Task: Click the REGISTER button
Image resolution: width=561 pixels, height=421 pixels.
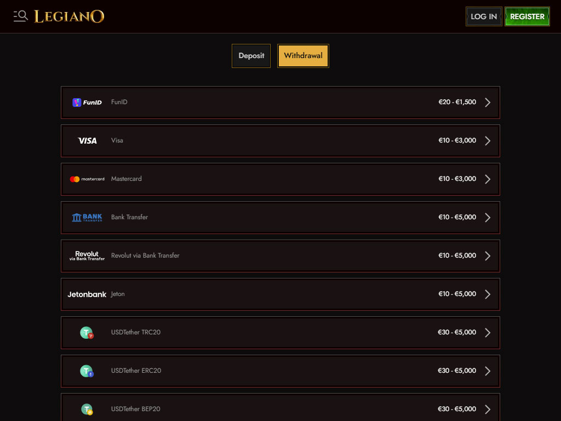Action: 527,16
